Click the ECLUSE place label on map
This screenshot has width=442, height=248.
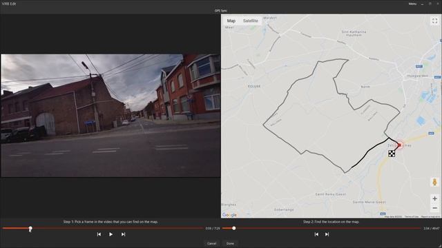point(254,86)
